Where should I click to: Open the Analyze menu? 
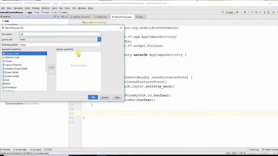tap(36, 8)
